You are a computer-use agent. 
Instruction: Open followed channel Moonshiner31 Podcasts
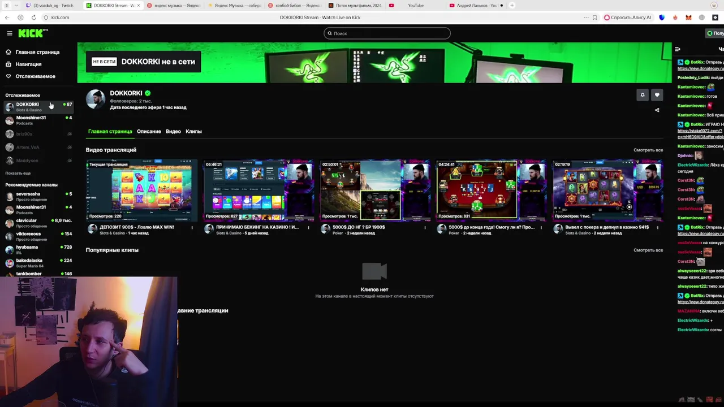coord(38,120)
